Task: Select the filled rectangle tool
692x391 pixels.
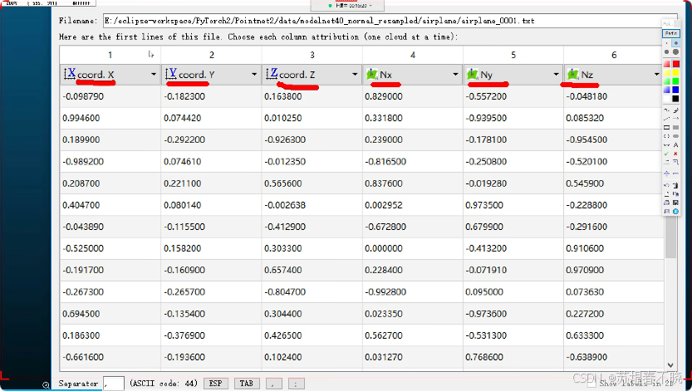Action: 675,127
